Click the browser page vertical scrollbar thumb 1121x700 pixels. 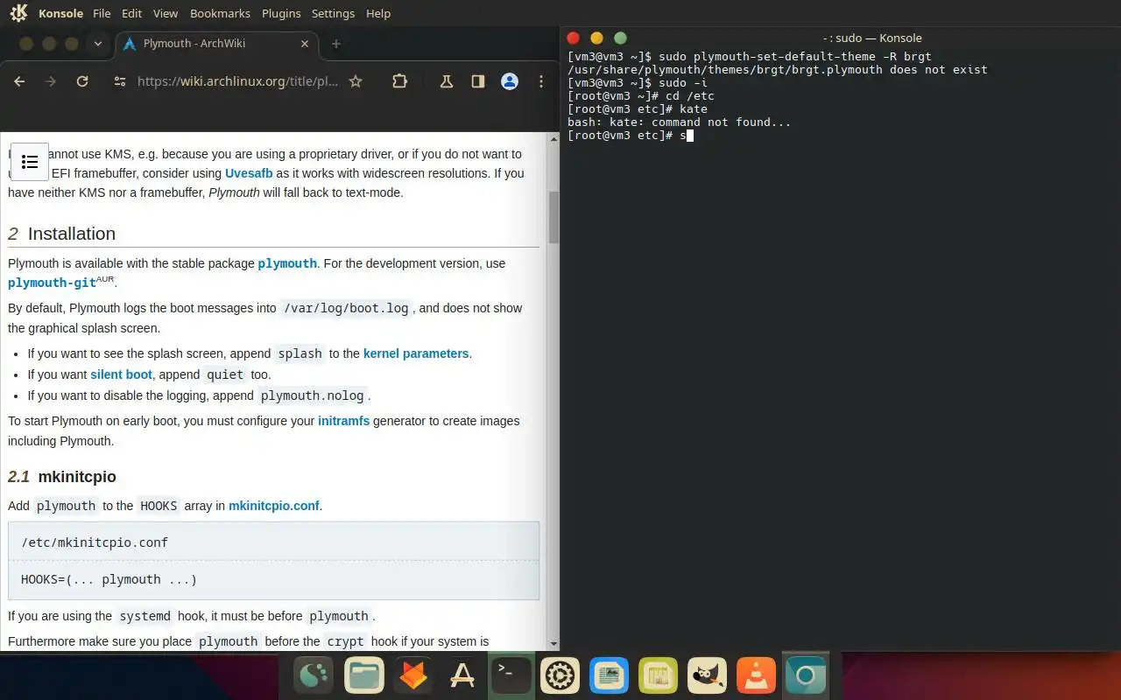point(553,217)
